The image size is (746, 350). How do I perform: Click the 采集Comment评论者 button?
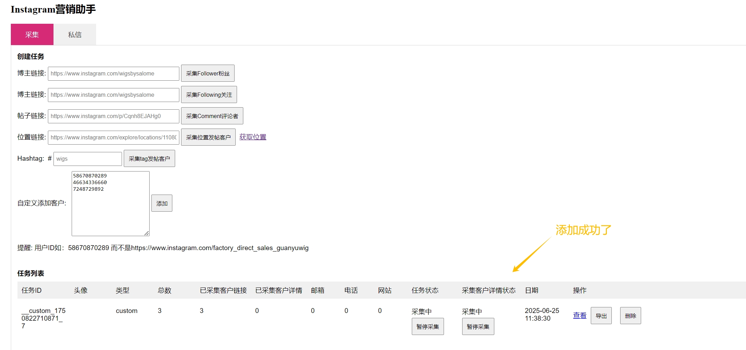pos(212,116)
